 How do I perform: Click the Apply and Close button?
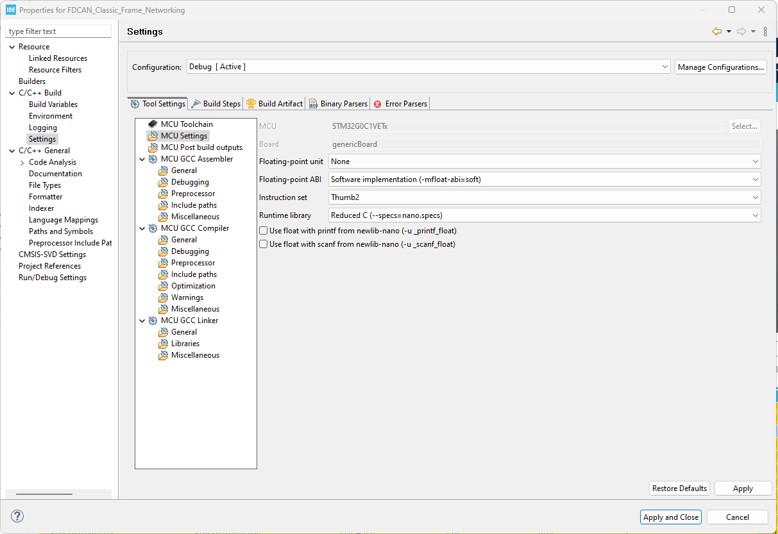[x=670, y=517]
